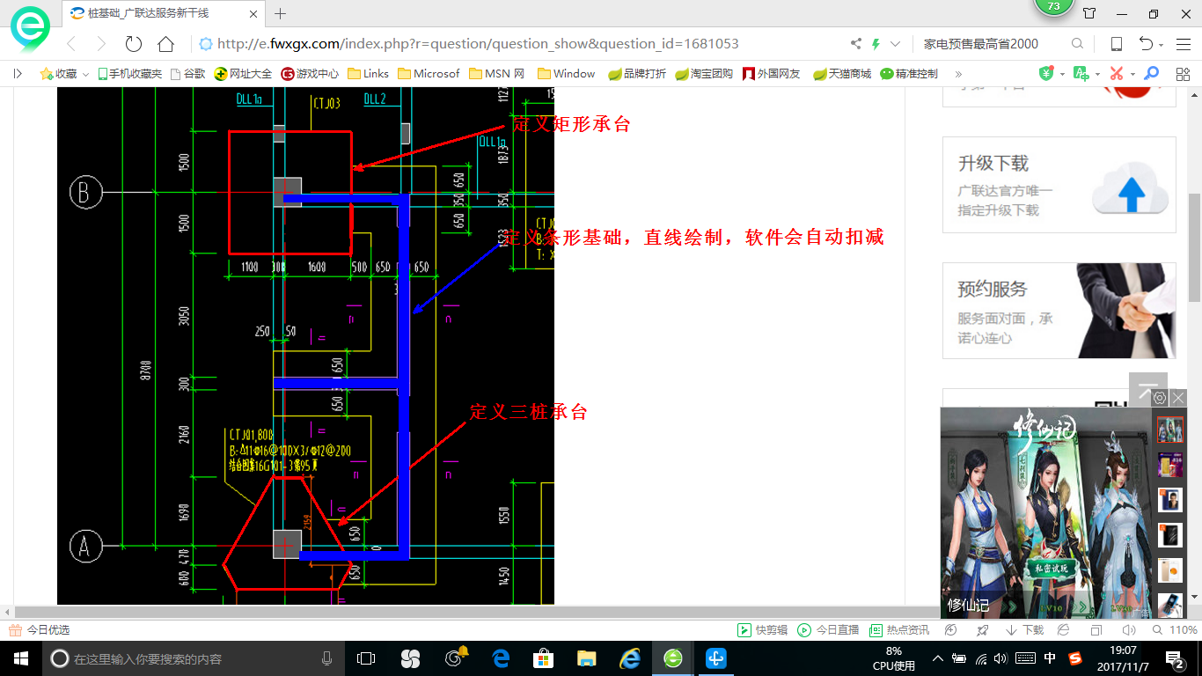
Task: Open the 游戏中心 bookmark
Action: [x=310, y=74]
